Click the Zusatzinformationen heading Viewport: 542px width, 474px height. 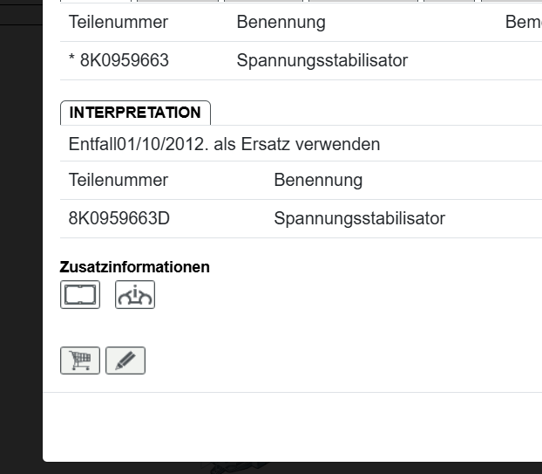[135, 267]
